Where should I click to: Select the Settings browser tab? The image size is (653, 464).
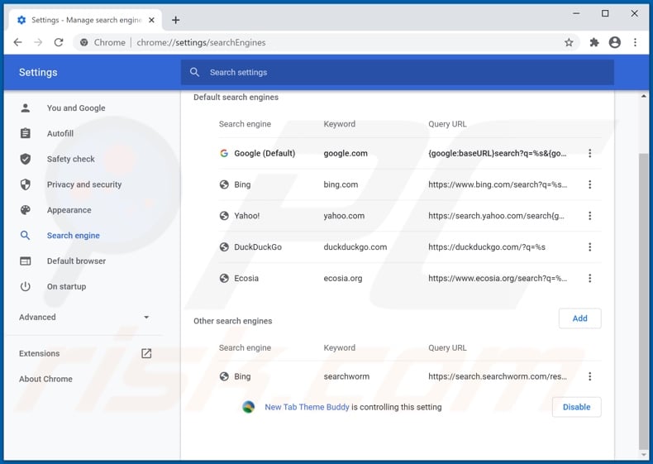tap(85, 20)
